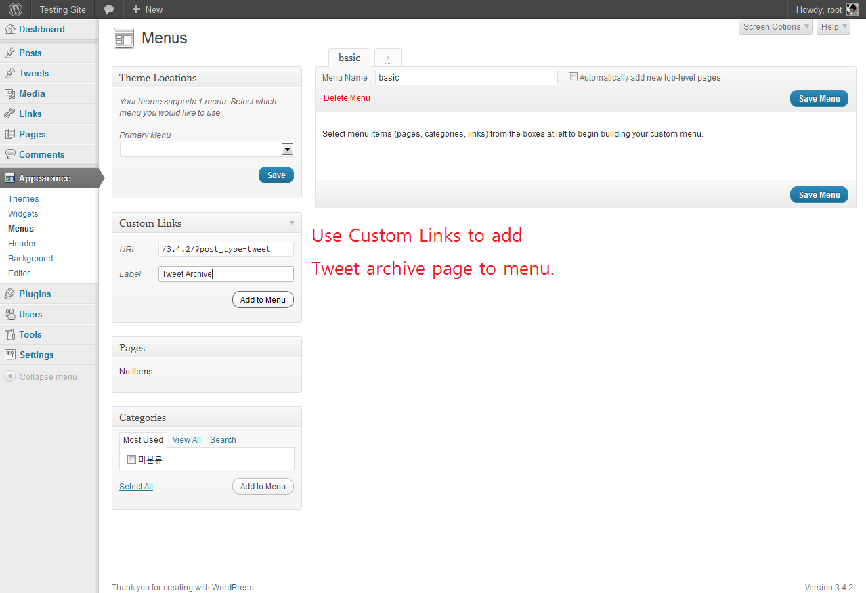Viewport: 866px width, 593px height.
Task: Click the Dashboard home icon in sidebar
Action: (9, 30)
